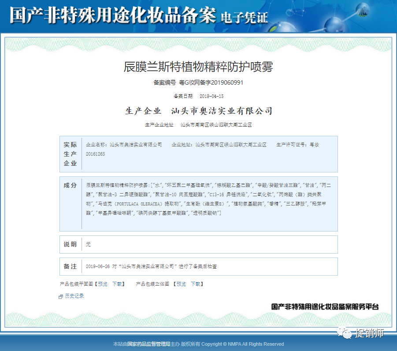
Task: Click the page header banner title
Action: (x=138, y=15)
